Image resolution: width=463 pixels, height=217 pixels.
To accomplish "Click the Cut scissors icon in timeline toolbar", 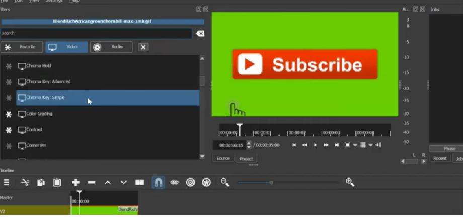I will [25, 183].
